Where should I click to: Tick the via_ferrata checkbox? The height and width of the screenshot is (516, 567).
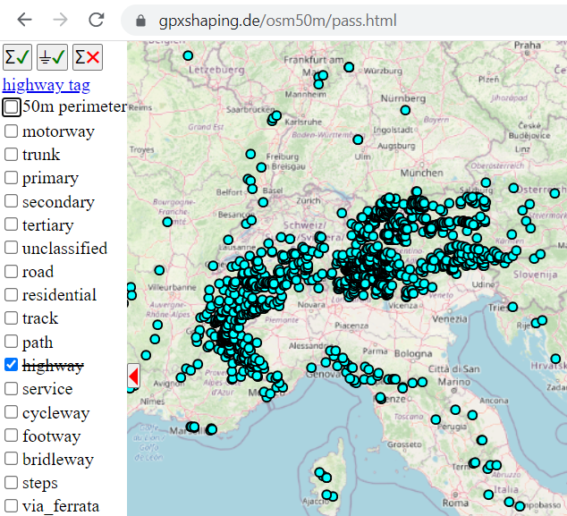(x=12, y=505)
